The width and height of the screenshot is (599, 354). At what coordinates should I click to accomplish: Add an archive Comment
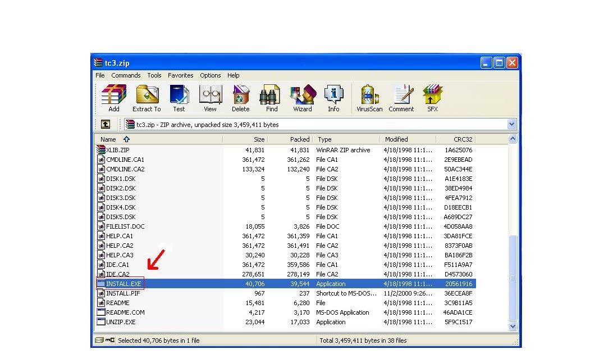click(401, 98)
